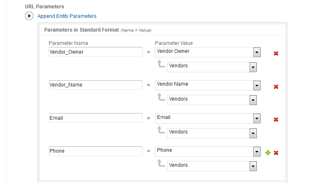Image resolution: width=330 pixels, height=183 pixels.
Task: Delete the Vendor_Owner parameter row
Action: 276,54
